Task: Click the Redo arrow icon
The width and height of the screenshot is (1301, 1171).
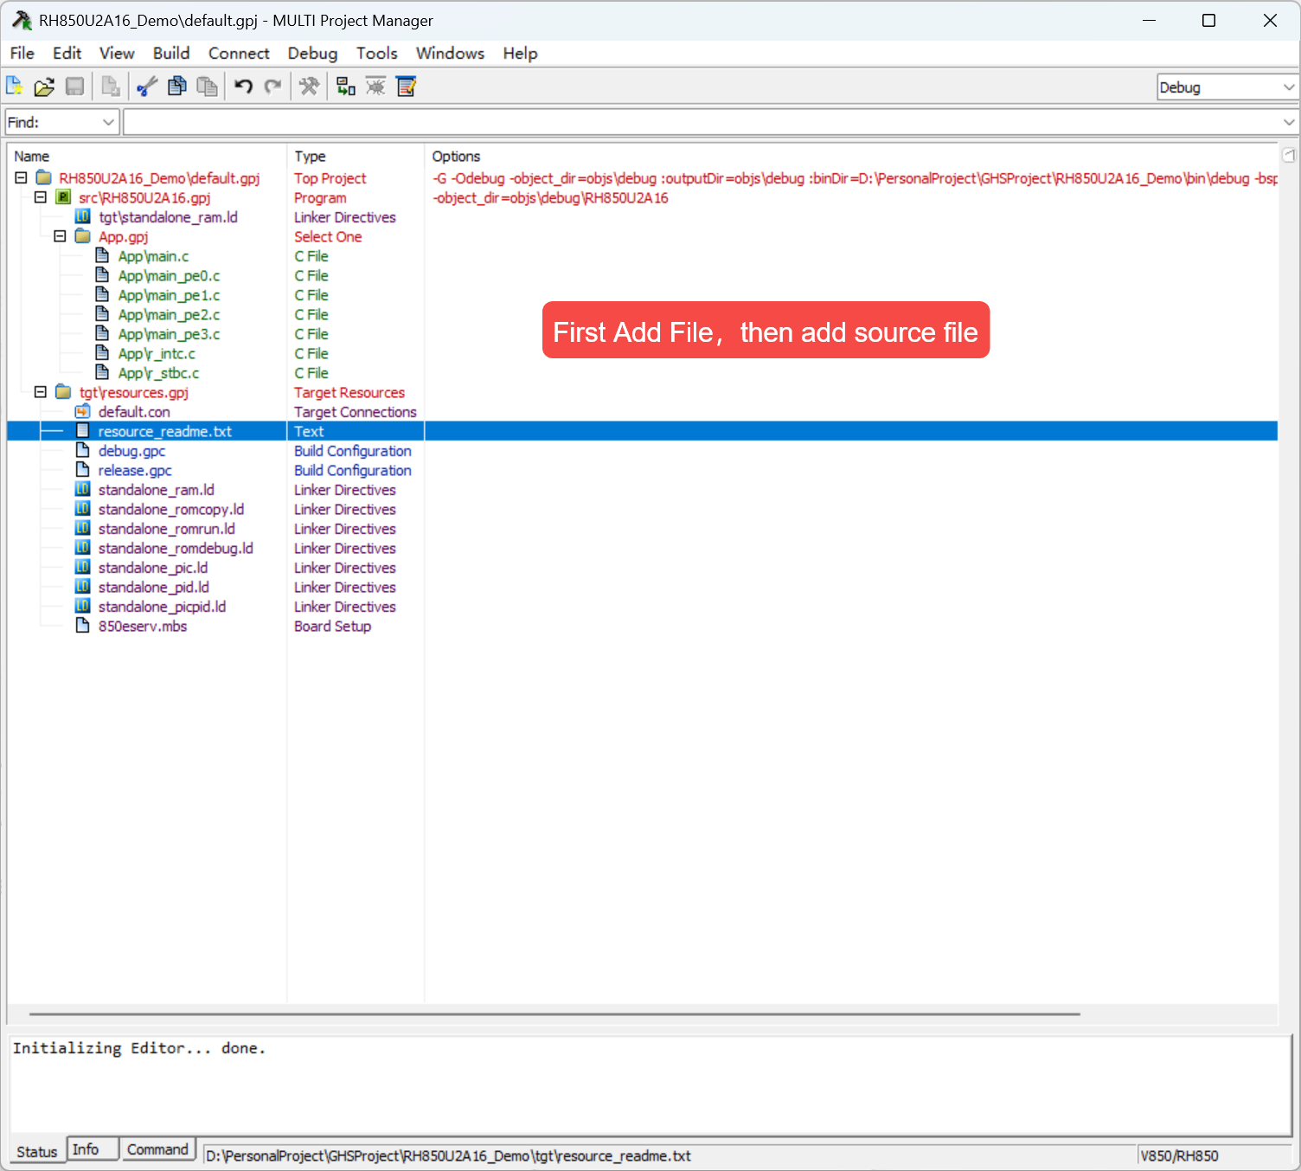Action: [273, 87]
